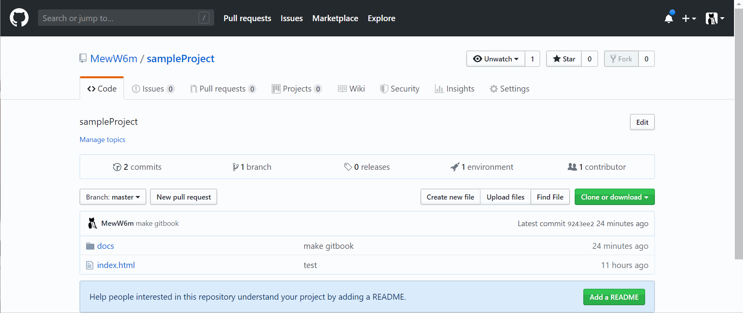
Task: Open the user avatar menu
Action: [715, 18]
